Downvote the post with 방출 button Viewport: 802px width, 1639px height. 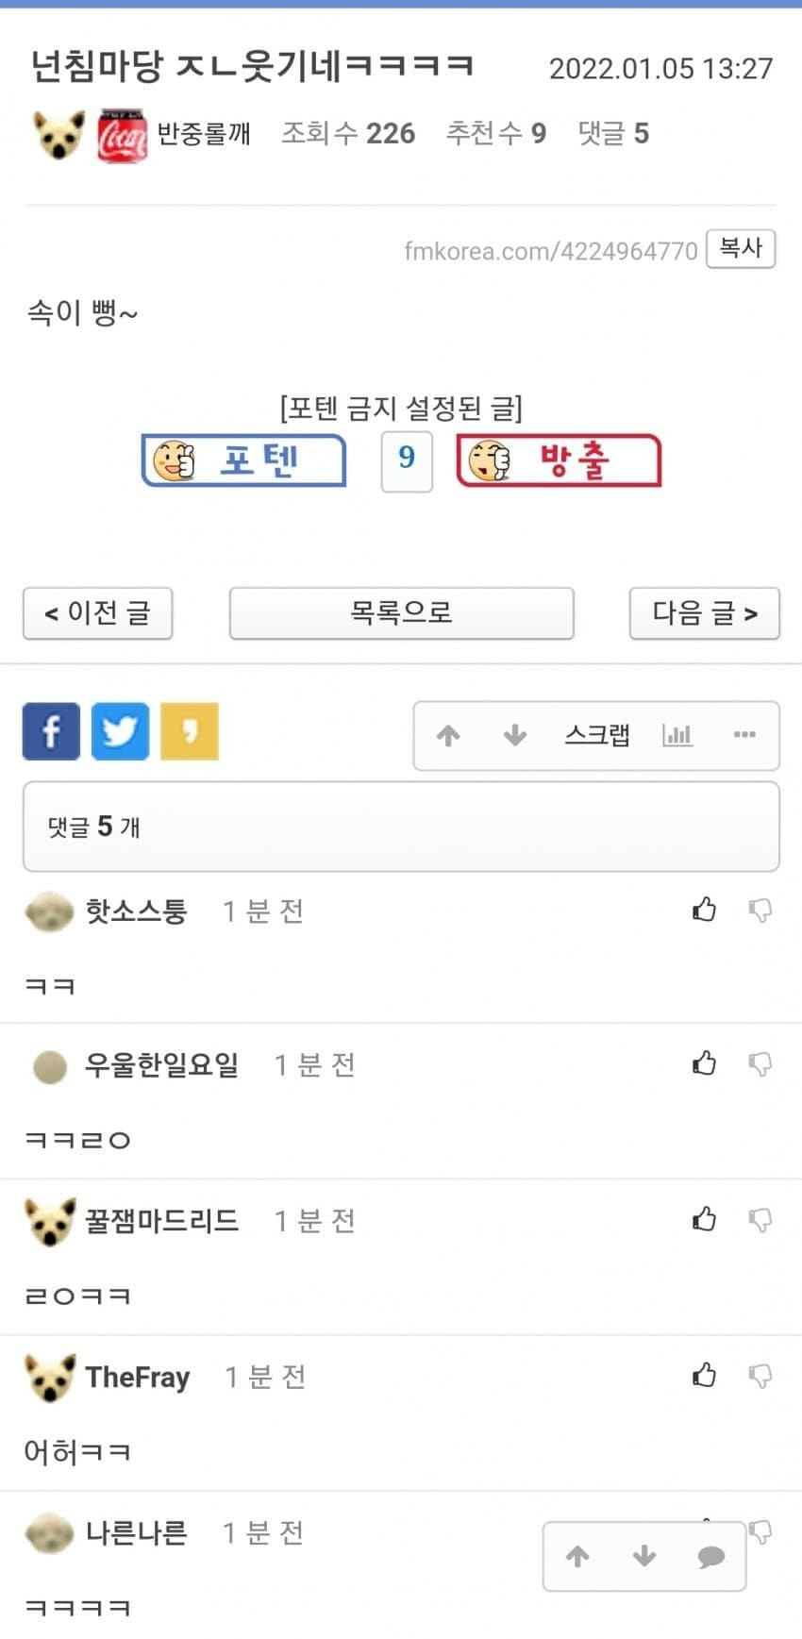pyautogui.click(x=559, y=460)
